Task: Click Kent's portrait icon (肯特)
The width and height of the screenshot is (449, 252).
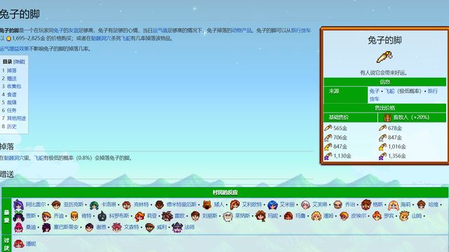Action: coord(74,216)
